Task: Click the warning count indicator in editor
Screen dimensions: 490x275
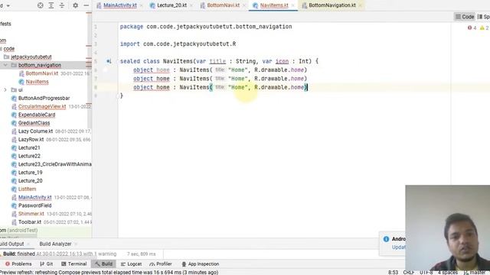Action: point(485,27)
